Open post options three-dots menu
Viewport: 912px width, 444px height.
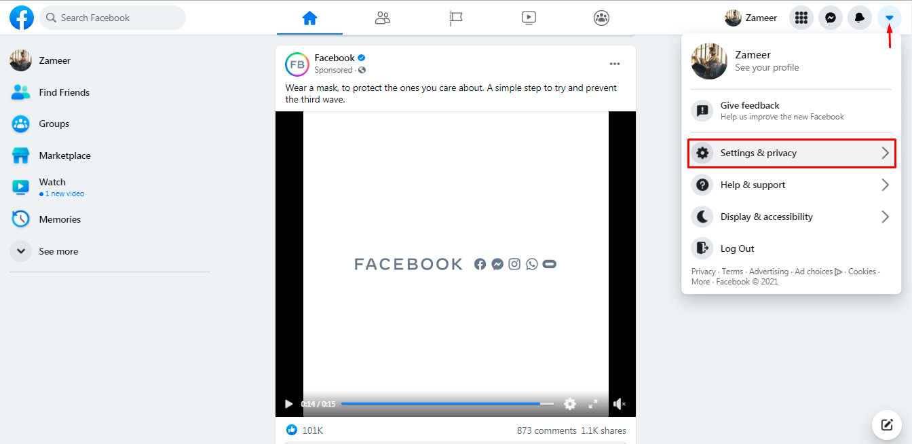pos(615,64)
